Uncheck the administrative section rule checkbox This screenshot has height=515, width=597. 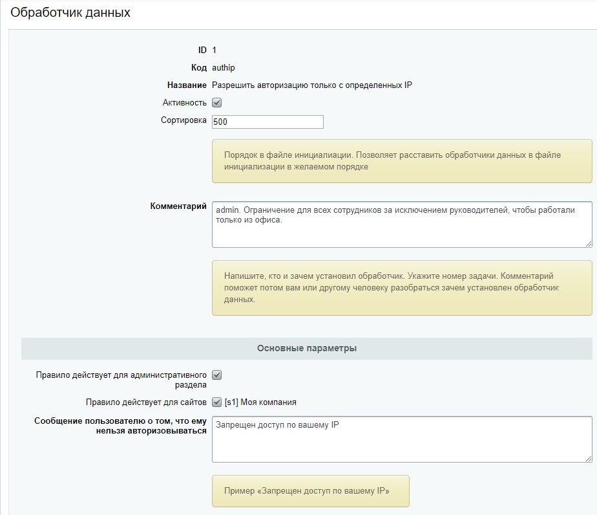(217, 375)
